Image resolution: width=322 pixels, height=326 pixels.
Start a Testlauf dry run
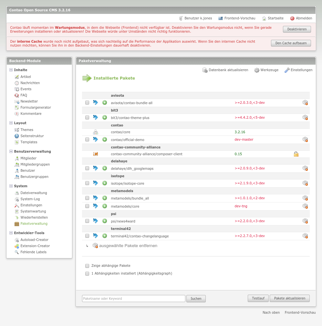(x=258, y=298)
